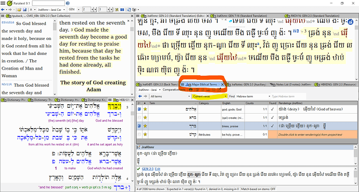This screenshot has height=192, width=359.
Task: Click the search box beside Paratext 9.1
Action: 48,3
